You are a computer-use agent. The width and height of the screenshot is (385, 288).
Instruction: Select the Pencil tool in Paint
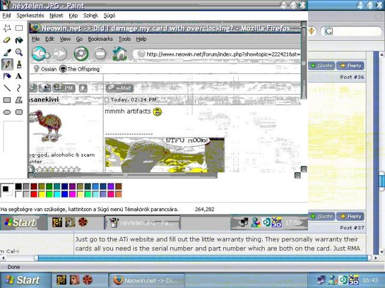pos(7,64)
